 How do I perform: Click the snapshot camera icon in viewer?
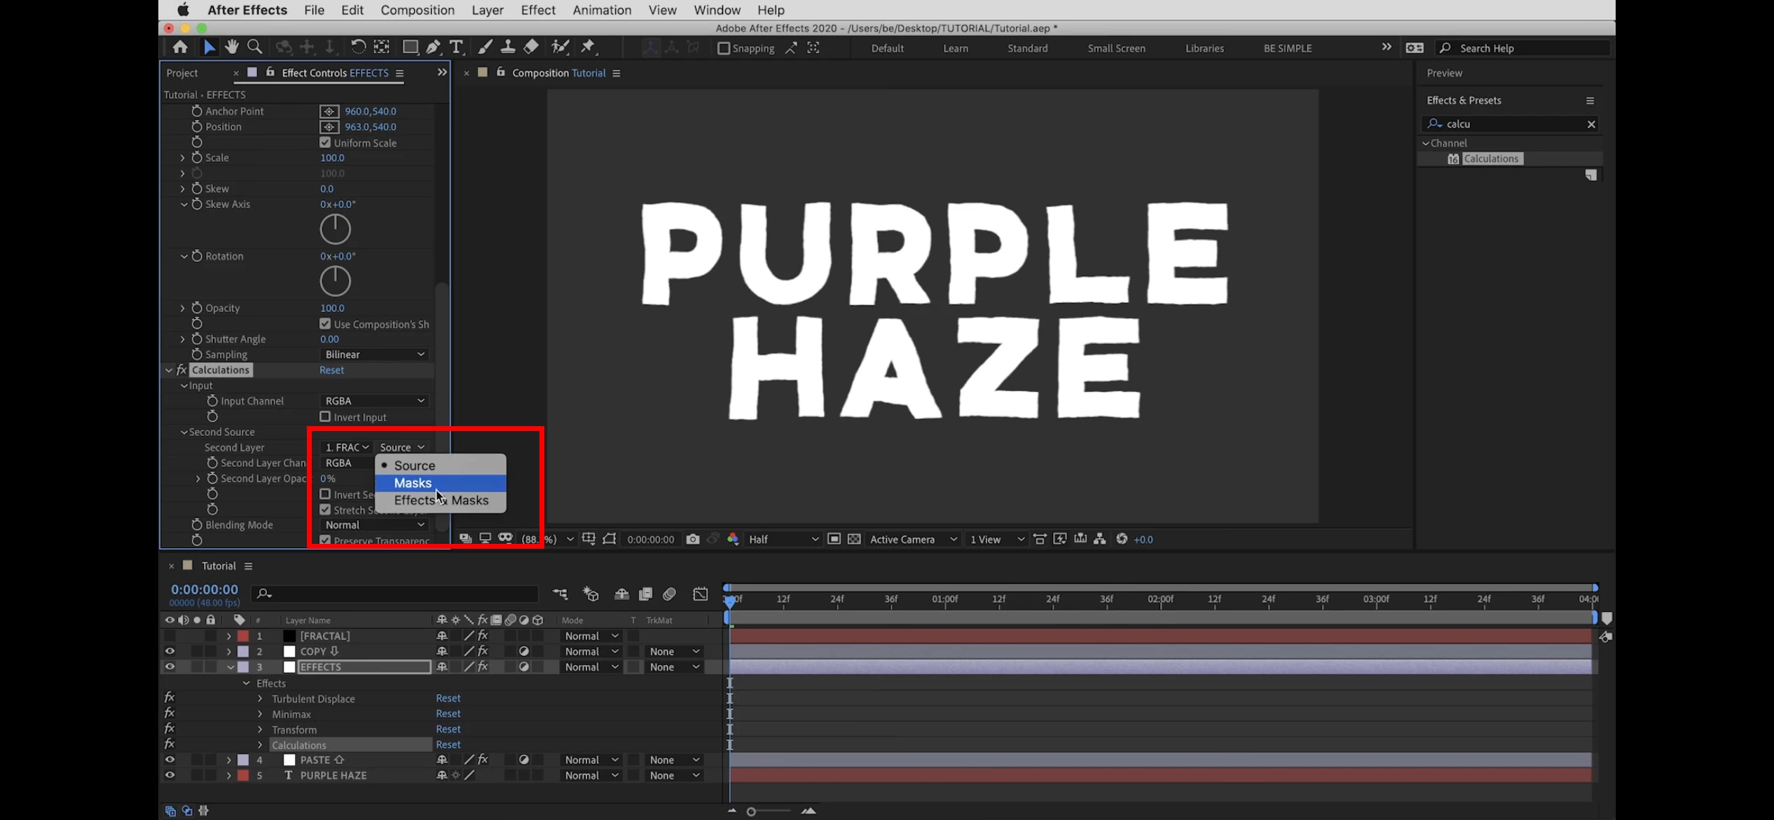pyautogui.click(x=693, y=539)
